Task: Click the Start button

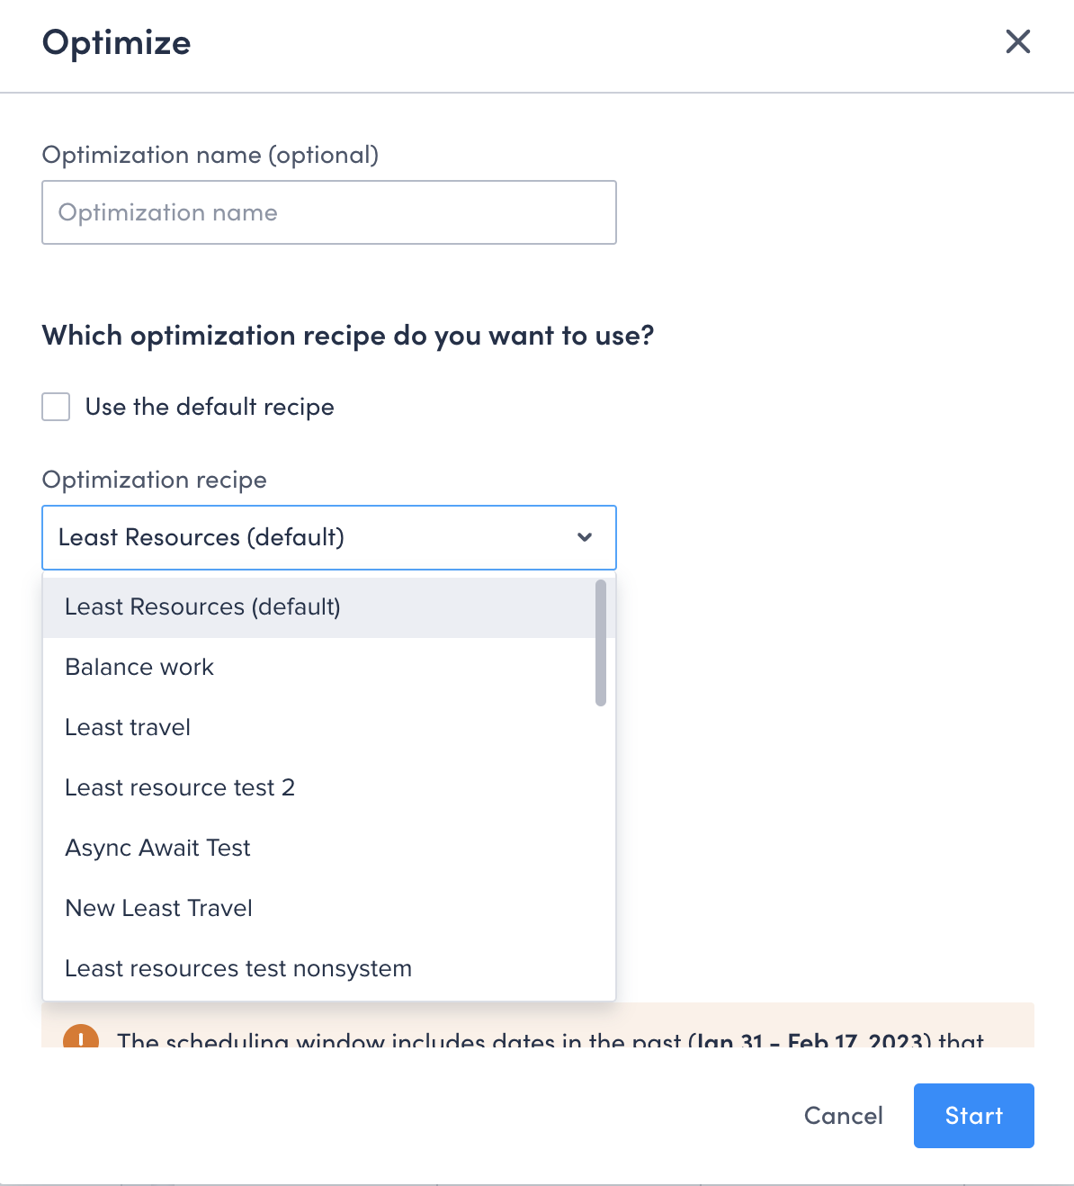Action: pos(973,1116)
